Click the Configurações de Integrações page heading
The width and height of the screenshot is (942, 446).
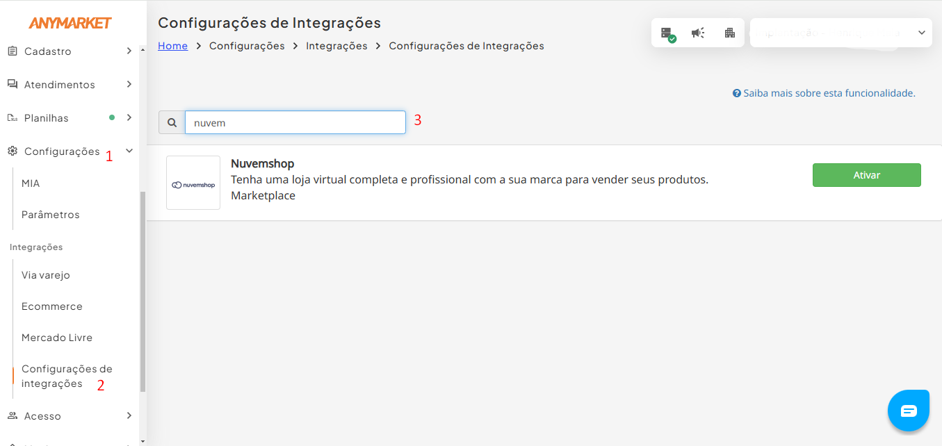pyautogui.click(x=270, y=23)
